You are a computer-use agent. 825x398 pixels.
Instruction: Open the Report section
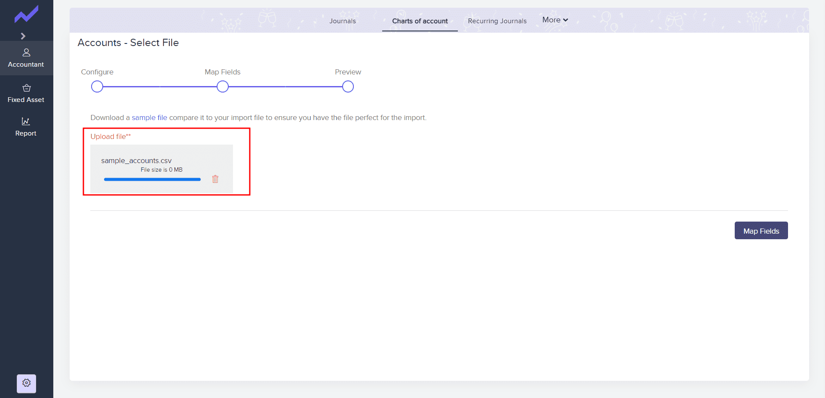(x=26, y=127)
